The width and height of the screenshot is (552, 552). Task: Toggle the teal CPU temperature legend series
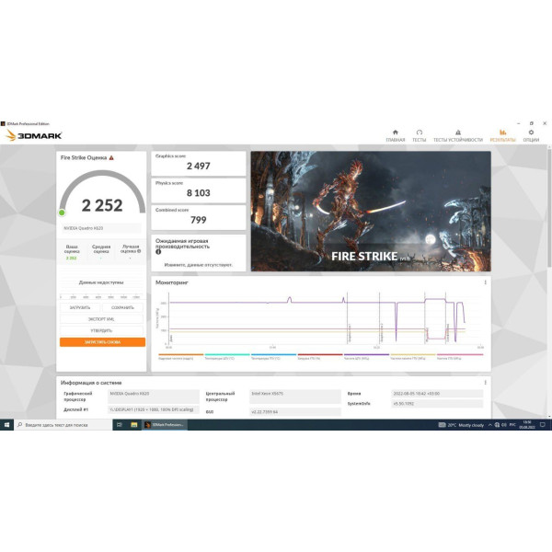pos(227,357)
